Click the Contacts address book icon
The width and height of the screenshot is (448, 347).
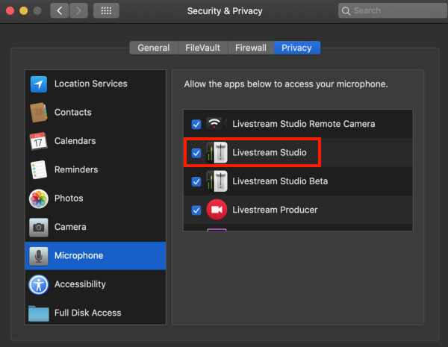[x=39, y=113]
